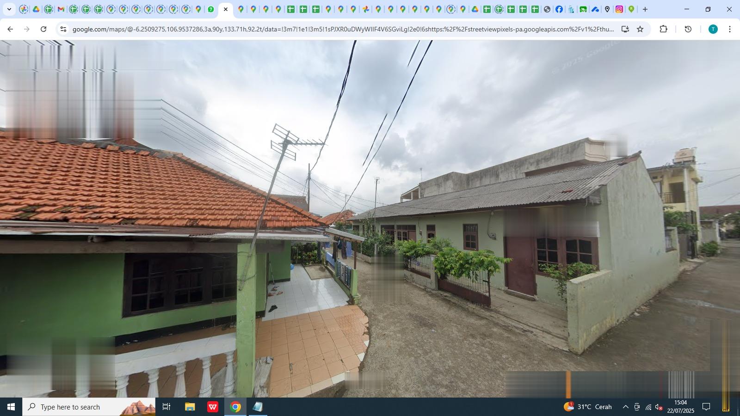
Task: Open the Gmail tab
Action: coord(60,9)
